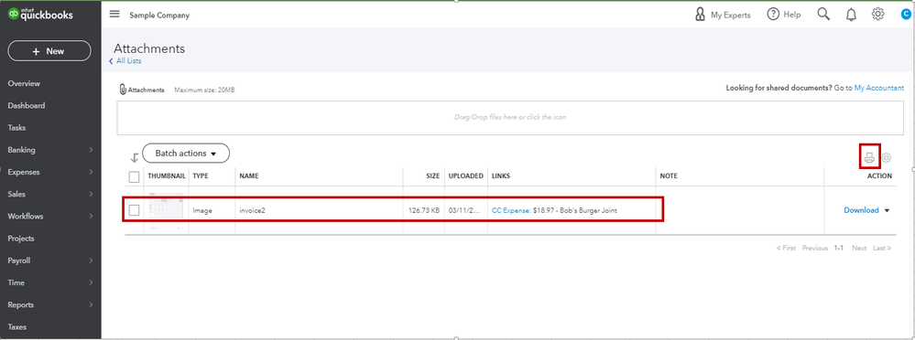Open the hamburger navigation menu
915x340 pixels.
pyautogui.click(x=114, y=15)
